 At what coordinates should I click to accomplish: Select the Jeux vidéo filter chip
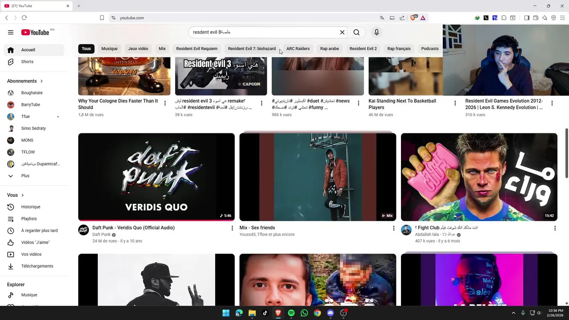point(138,48)
